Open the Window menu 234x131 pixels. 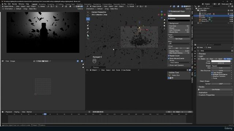click(x=21, y=4)
